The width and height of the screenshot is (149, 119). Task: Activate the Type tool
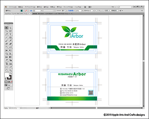click(10, 34)
